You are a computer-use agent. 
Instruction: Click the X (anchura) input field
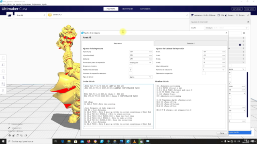click(x=141, y=52)
